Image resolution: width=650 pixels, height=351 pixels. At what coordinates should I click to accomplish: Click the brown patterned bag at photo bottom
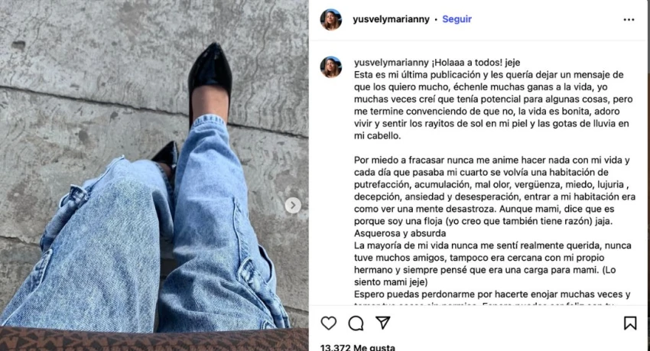pos(154,339)
